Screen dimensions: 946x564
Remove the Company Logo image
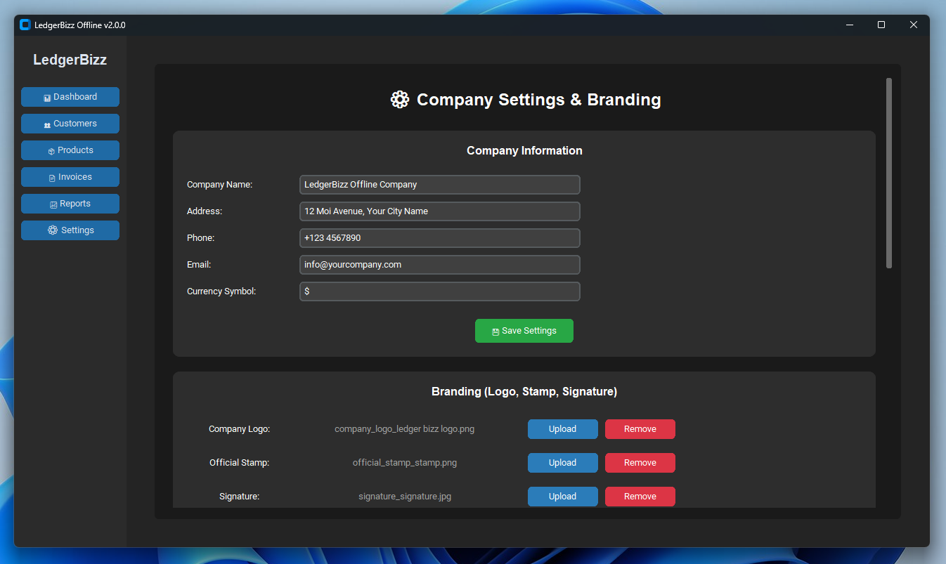pos(640,429)
